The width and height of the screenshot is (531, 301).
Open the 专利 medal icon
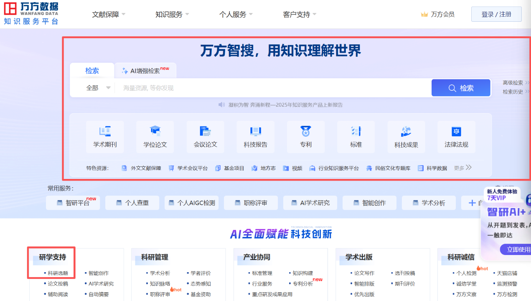pos(306,131)
